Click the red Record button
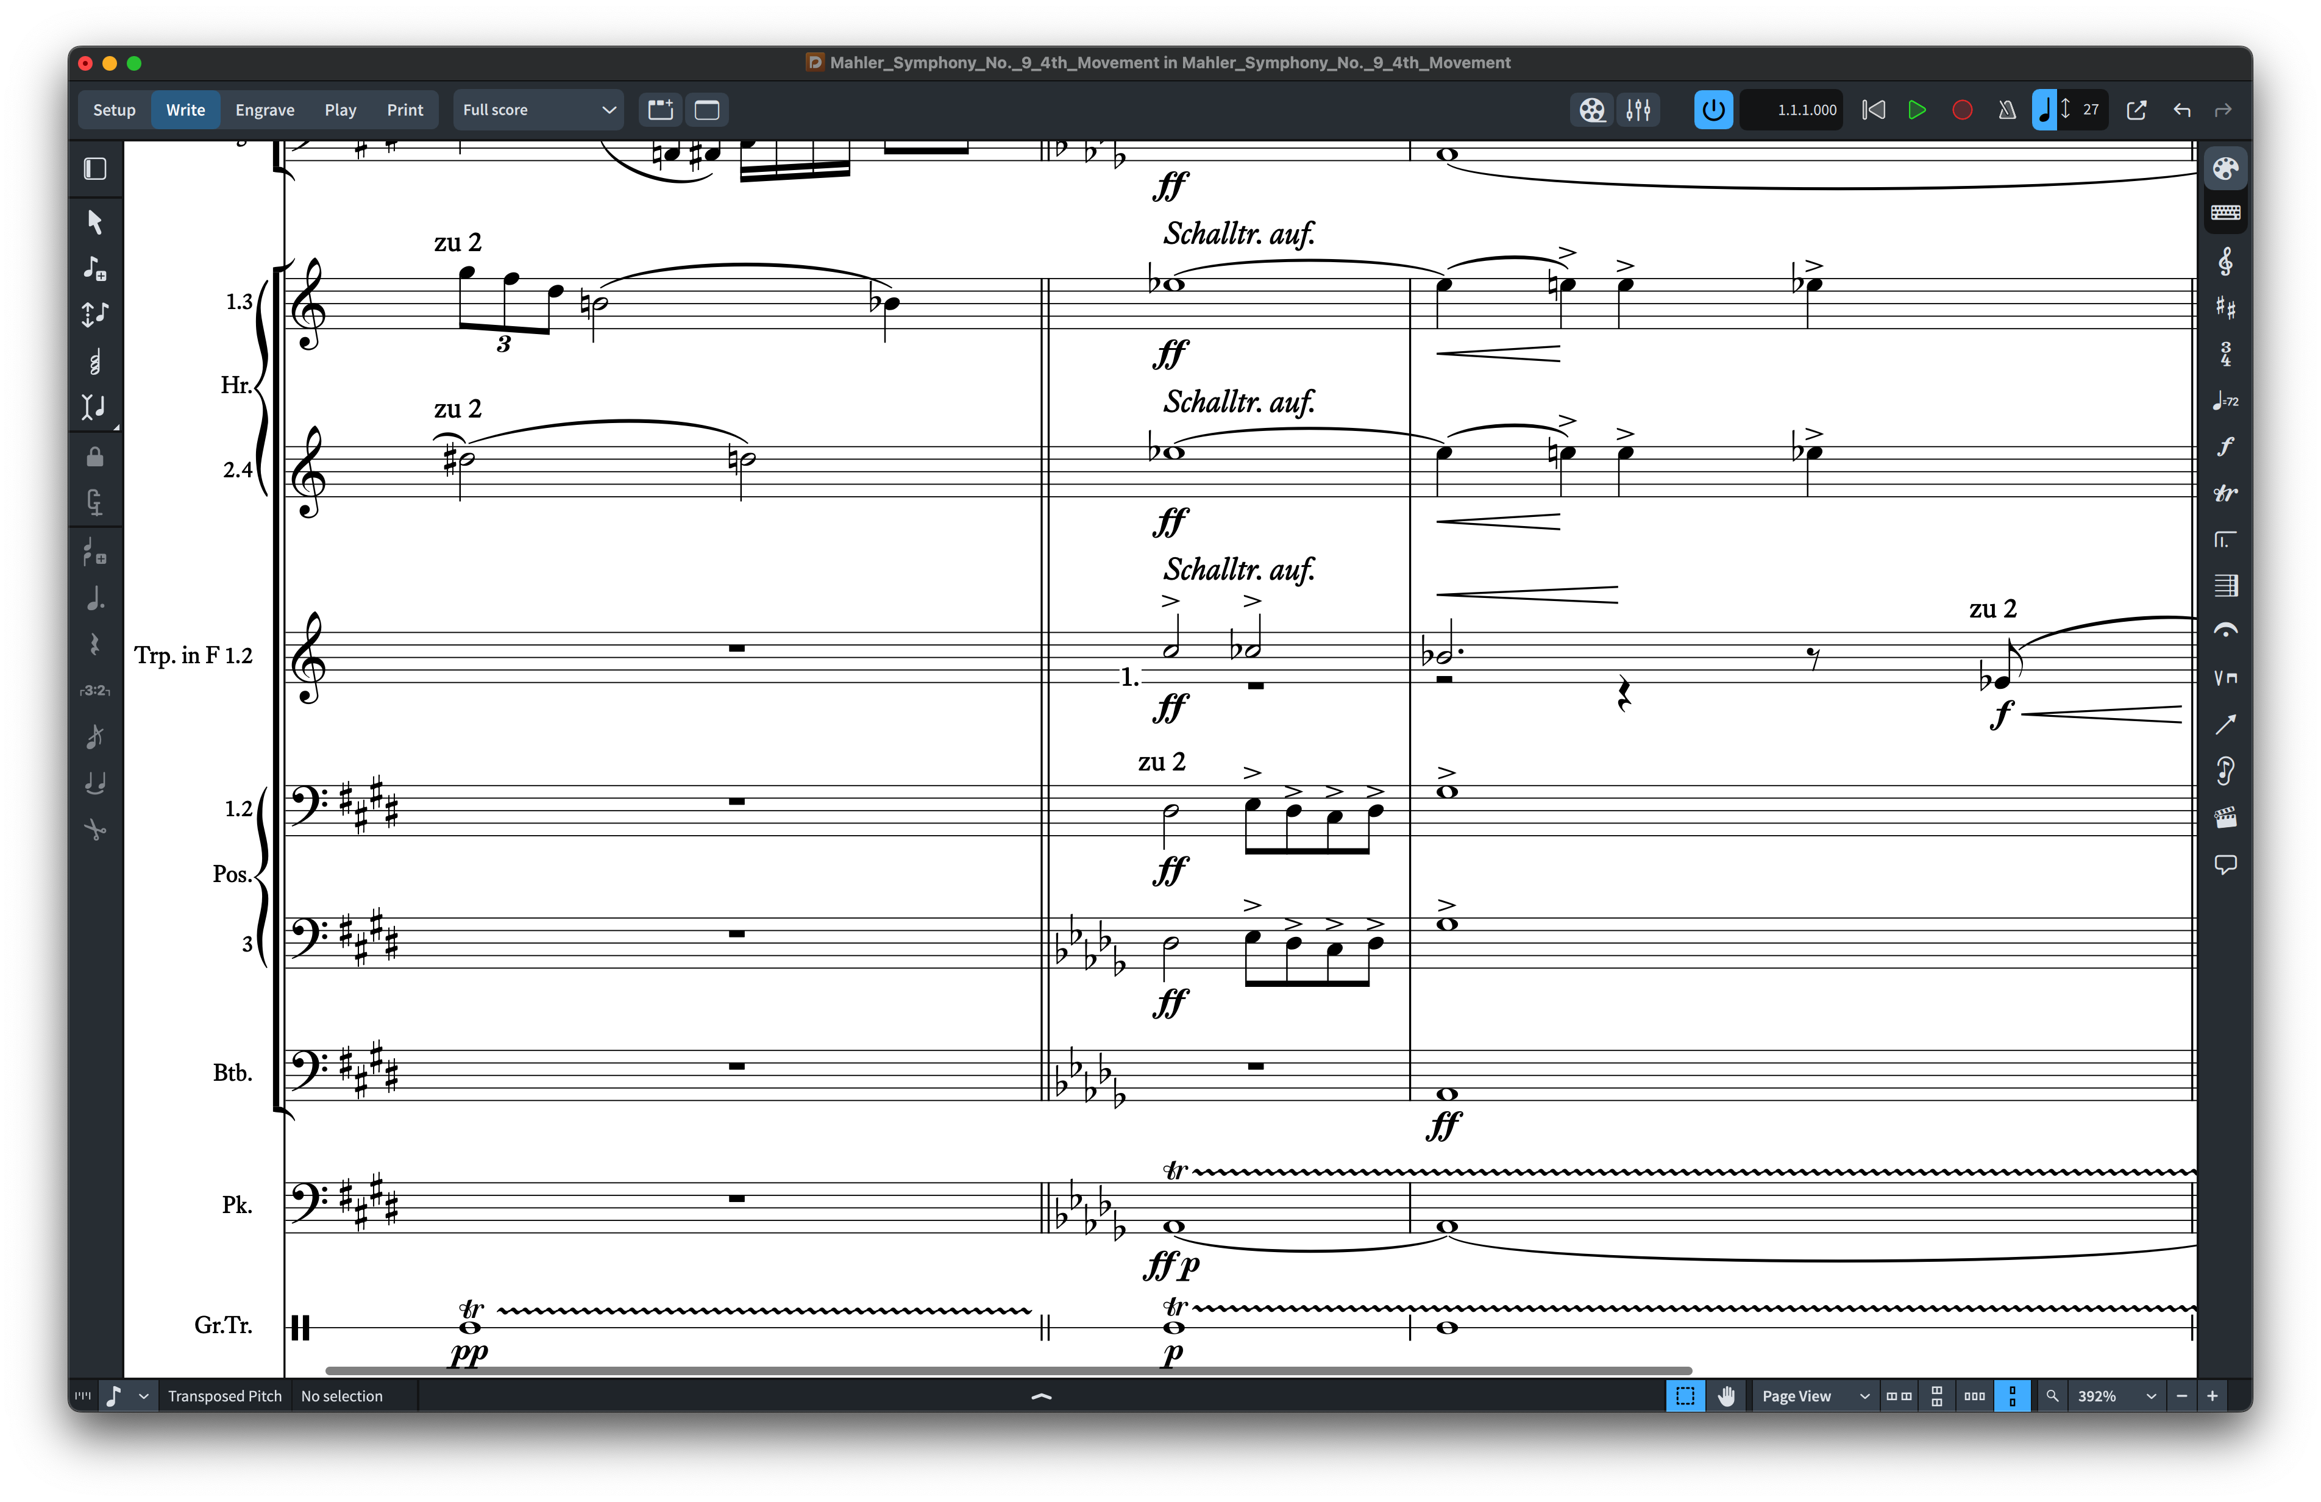 (x=1962, y=110)
